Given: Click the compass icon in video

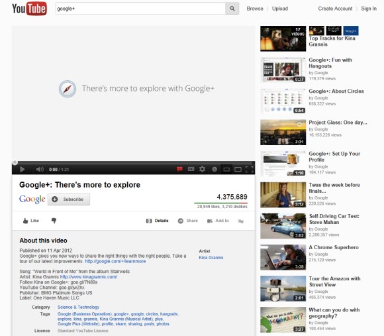Looking at the screenshot, I should (x=68, y=89).
